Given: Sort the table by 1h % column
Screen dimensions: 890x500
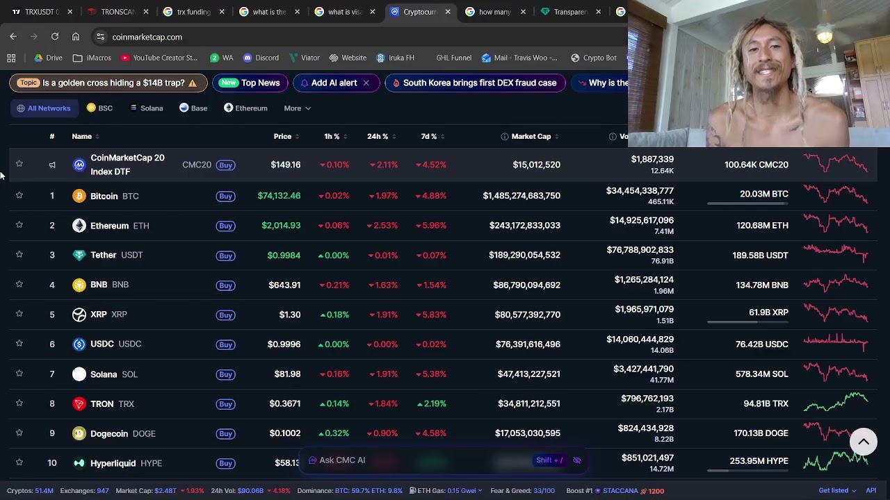Looking at the screenshot, I should point(335,137).
